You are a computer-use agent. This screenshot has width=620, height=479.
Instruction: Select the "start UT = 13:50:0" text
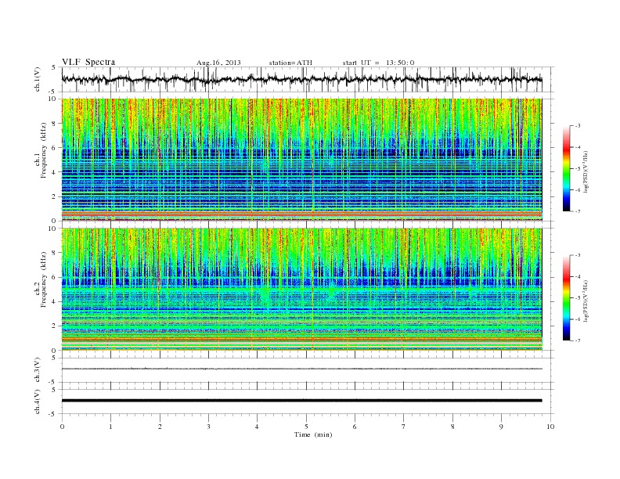378,63
